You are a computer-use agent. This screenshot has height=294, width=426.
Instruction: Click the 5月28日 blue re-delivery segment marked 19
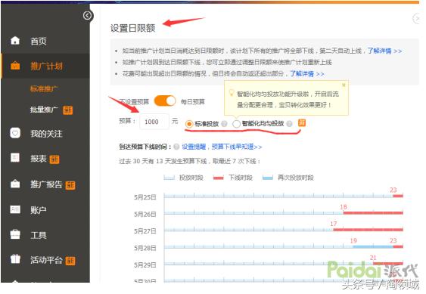[x=373, y=246]
